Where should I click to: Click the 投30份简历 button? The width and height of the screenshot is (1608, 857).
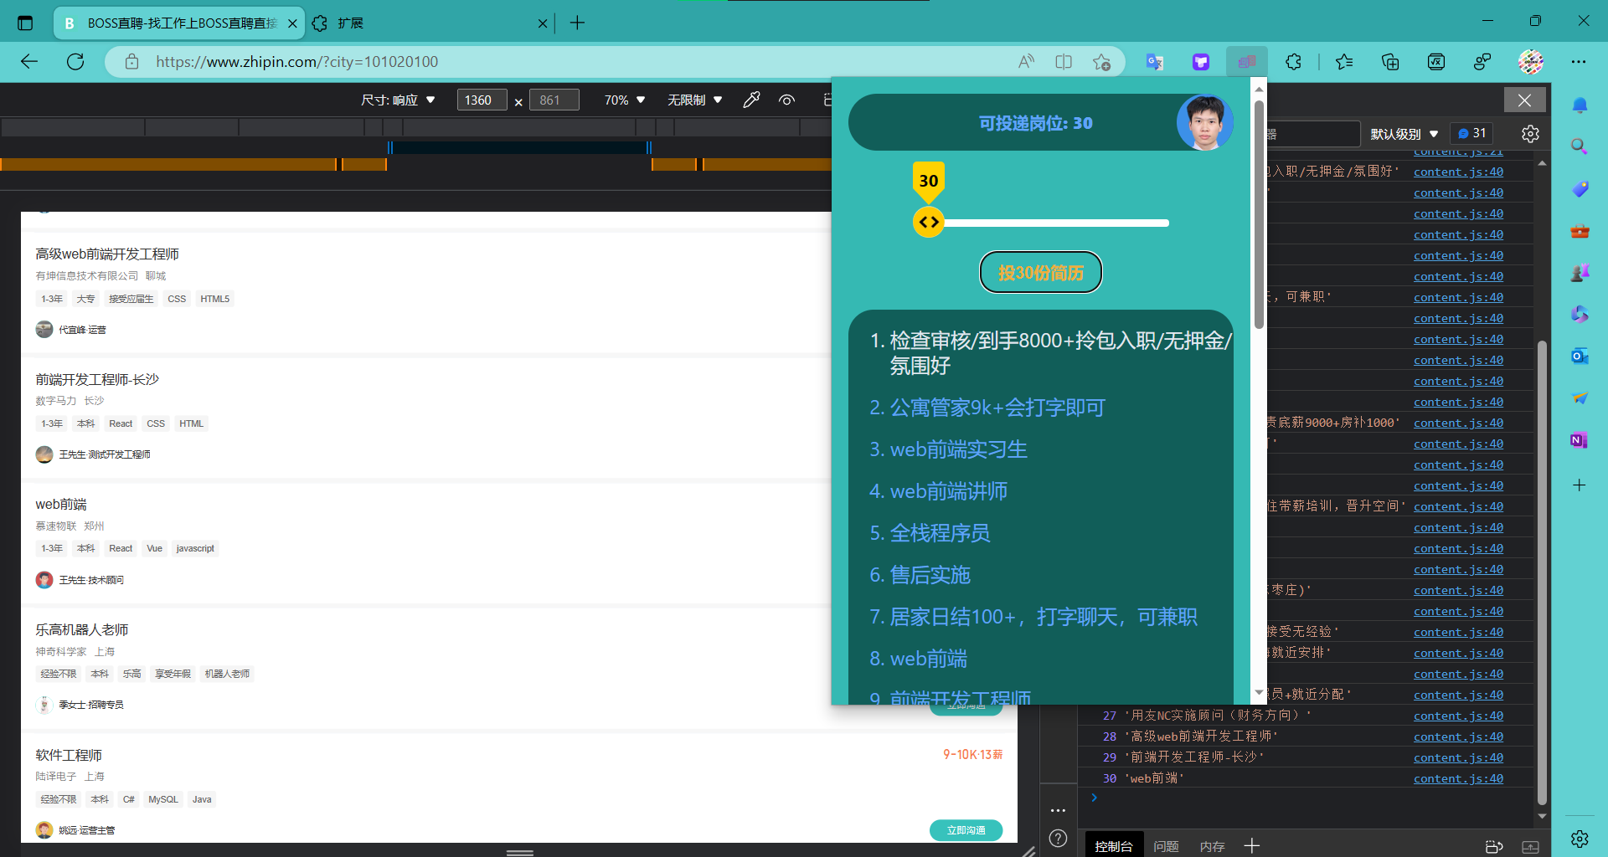pyautogui.click(x=1041, y=272)
